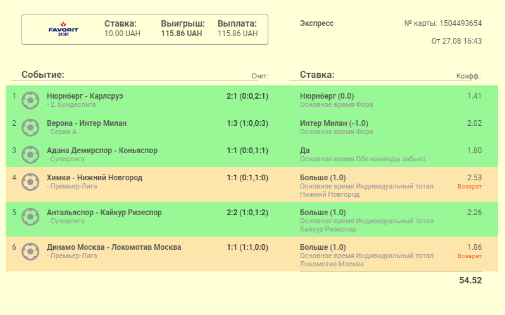The image size is (505, 315).
Task: Click the Кайкур Ризеспор individual total description
Action: 366,225
